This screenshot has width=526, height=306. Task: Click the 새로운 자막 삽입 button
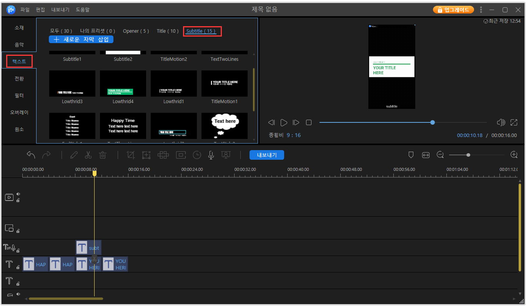tap(81, 39)
